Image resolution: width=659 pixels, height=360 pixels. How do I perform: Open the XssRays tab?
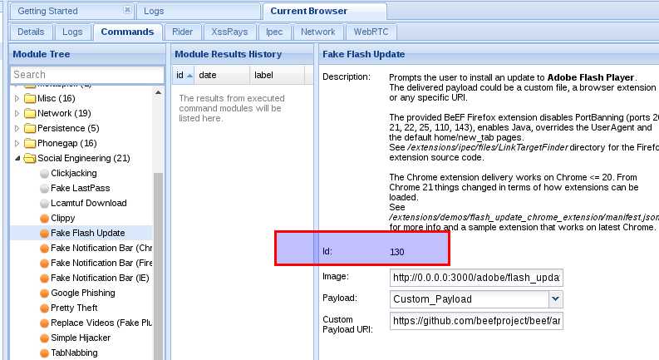pyautogui.click(x=229, y=32)
